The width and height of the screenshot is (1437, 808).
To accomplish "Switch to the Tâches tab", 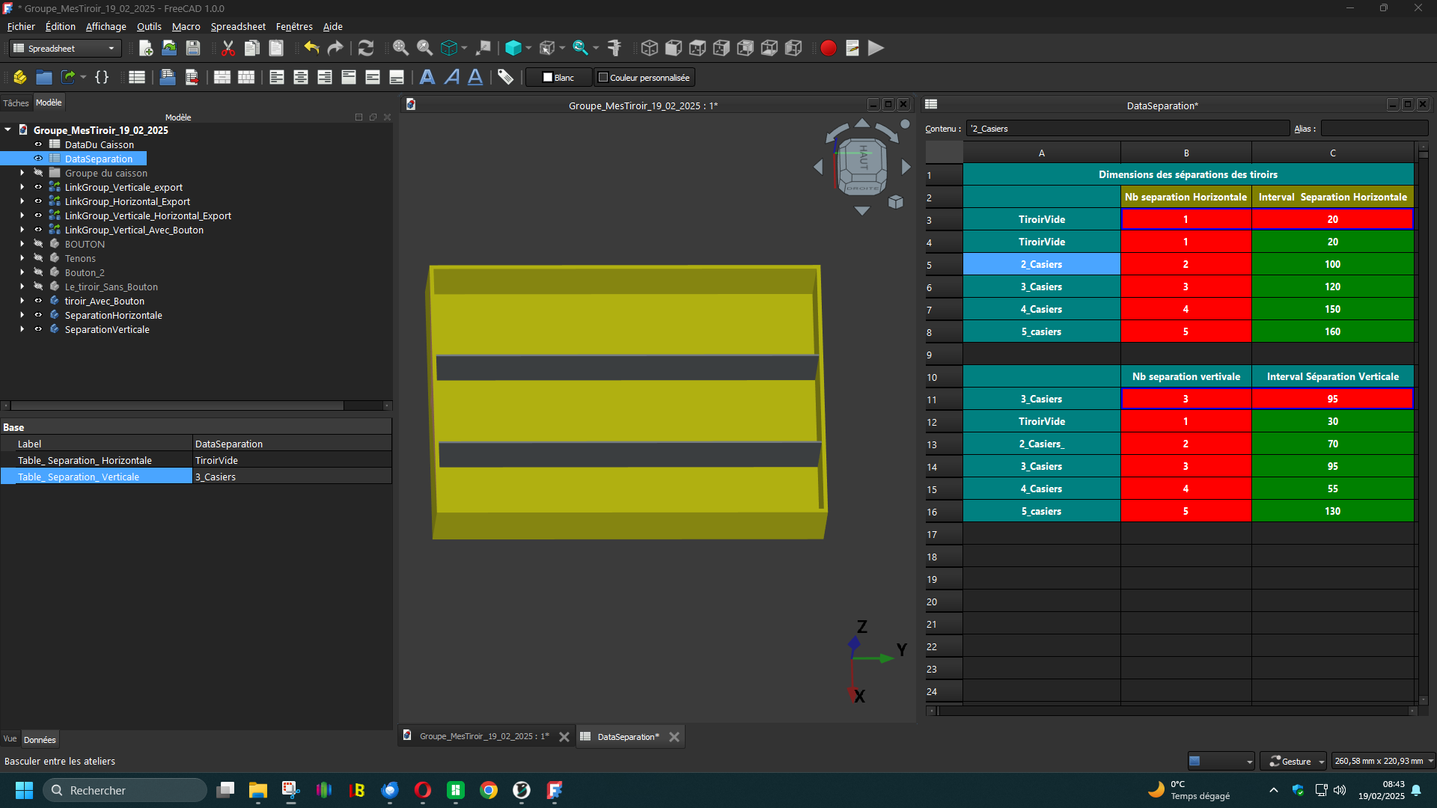I will coord(16,103).
